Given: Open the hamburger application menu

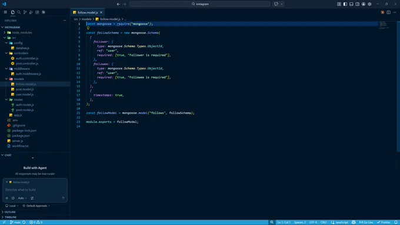Looking at the screenshot, I should [x=5, y=12].
